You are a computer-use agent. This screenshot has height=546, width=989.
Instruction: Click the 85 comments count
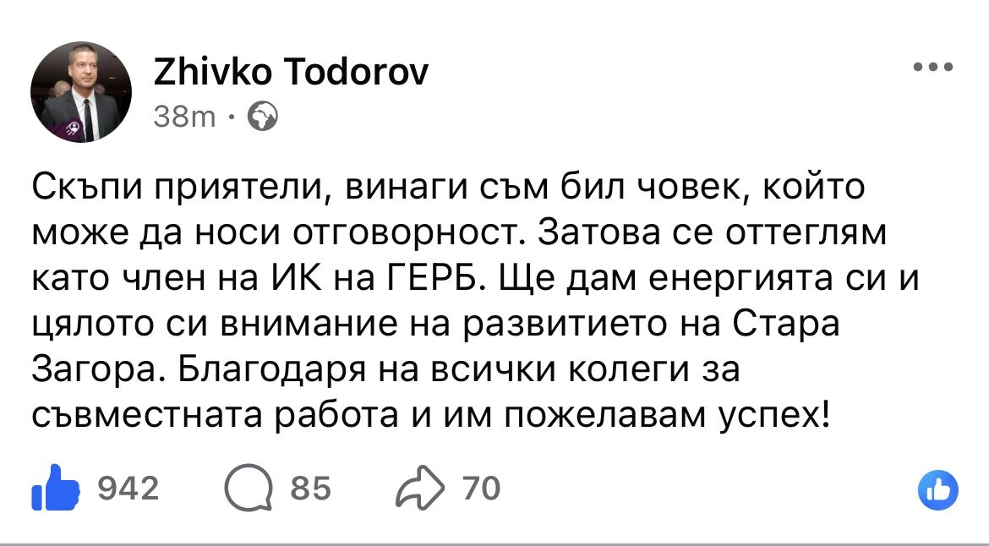click(311, 488)
